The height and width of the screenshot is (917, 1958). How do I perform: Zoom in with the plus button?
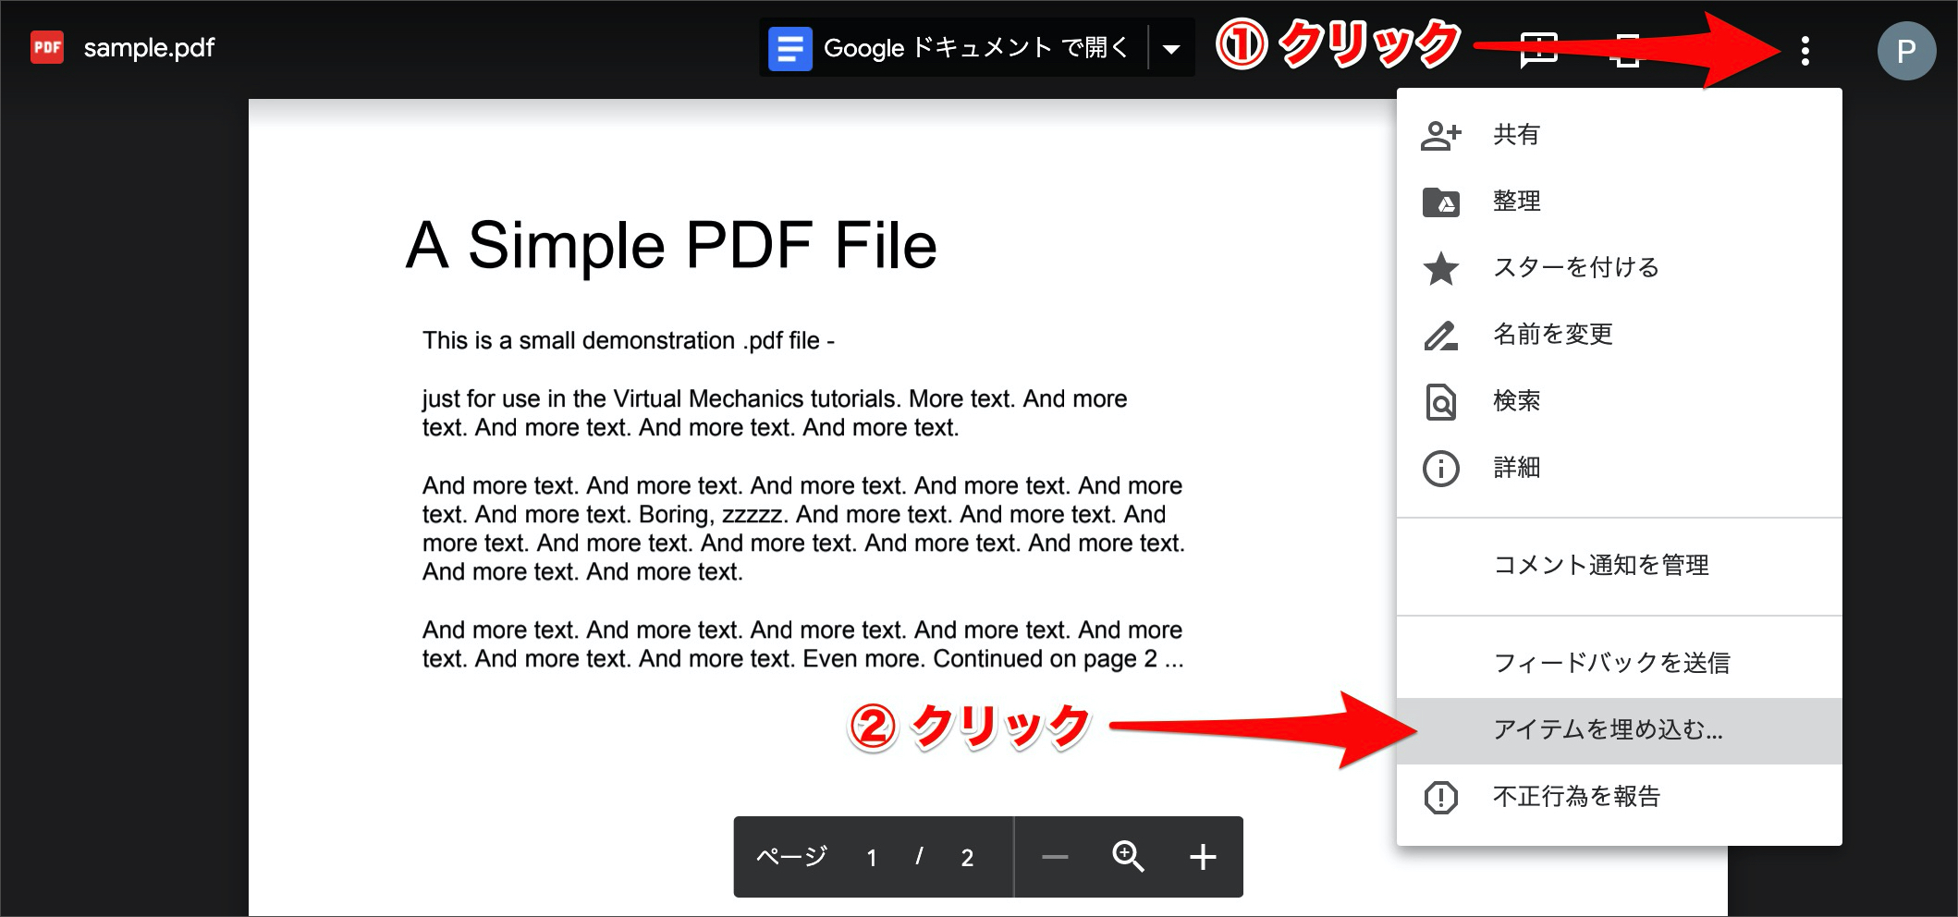(1202, 857)
